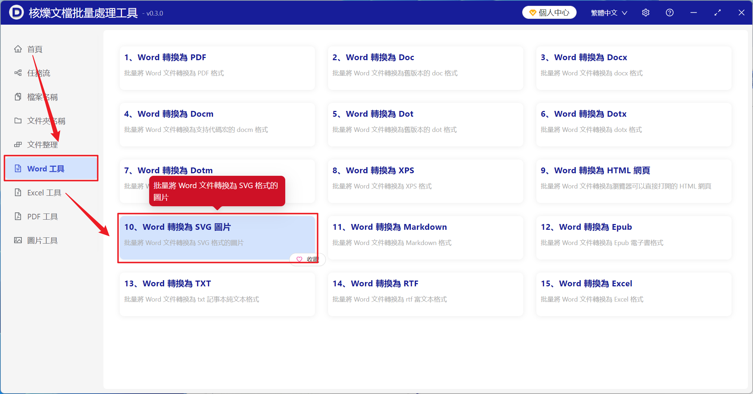Click the app logo icon in title bar

click(16, 13)
